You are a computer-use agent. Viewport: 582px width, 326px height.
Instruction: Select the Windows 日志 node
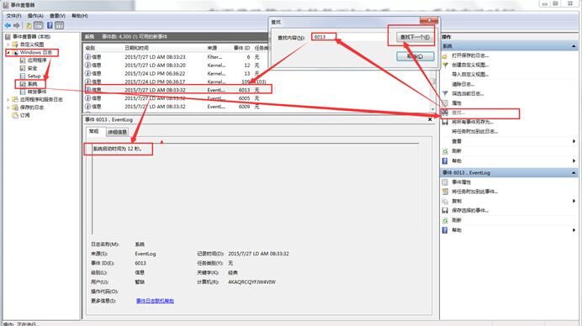[x=36, y=52]
